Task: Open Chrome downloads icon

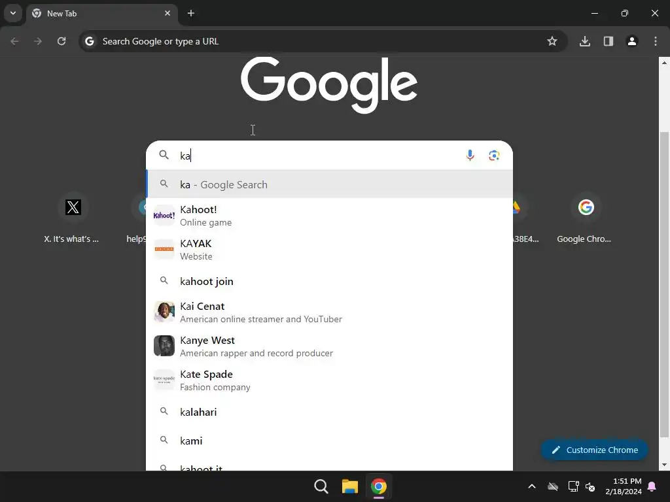Action: pos(584,41)
